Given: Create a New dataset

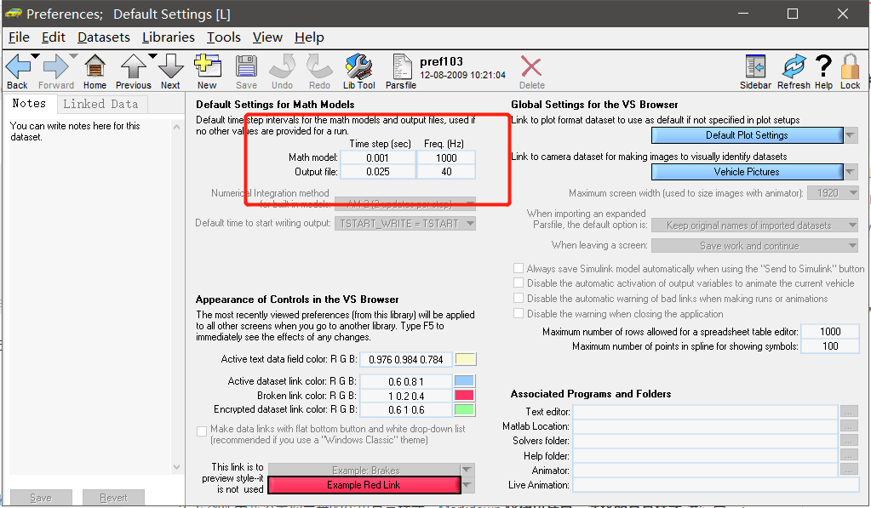Looking at the screenshot, I should click(207, 66).
